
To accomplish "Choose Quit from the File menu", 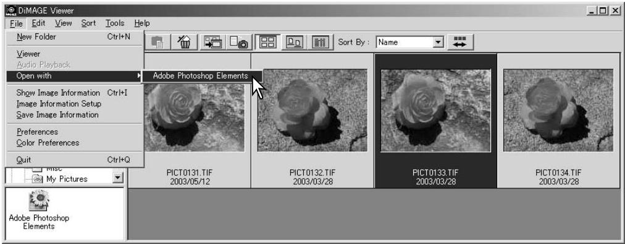I will click(x=75, y=160).
